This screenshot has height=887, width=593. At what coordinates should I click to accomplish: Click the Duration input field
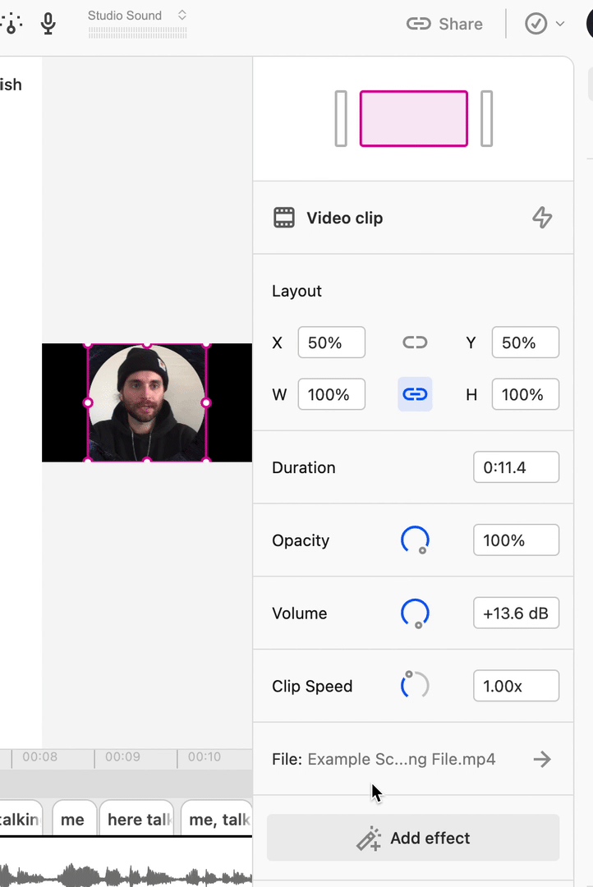click(516, 467)
